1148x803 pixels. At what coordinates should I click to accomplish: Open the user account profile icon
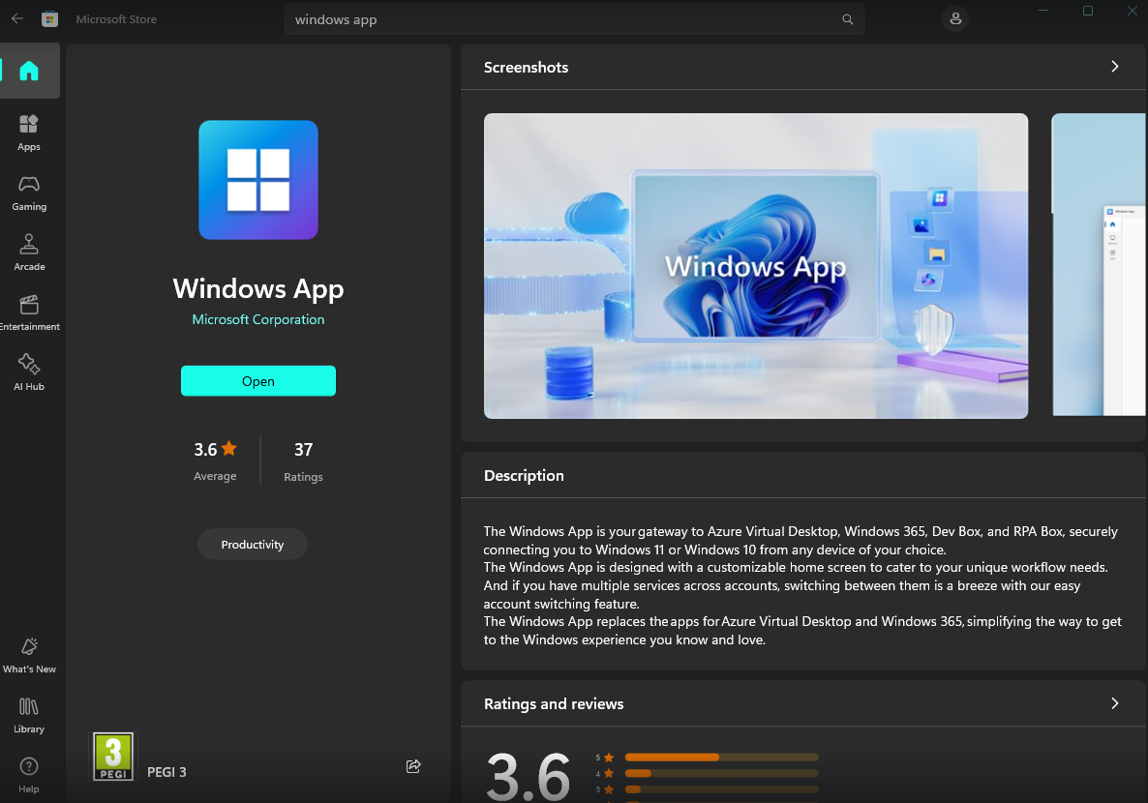tap(955, 19)
